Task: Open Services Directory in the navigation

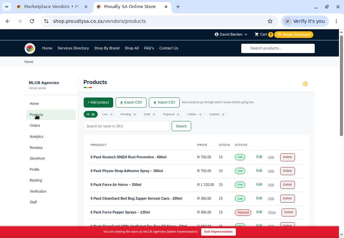Action: [73, 48]
